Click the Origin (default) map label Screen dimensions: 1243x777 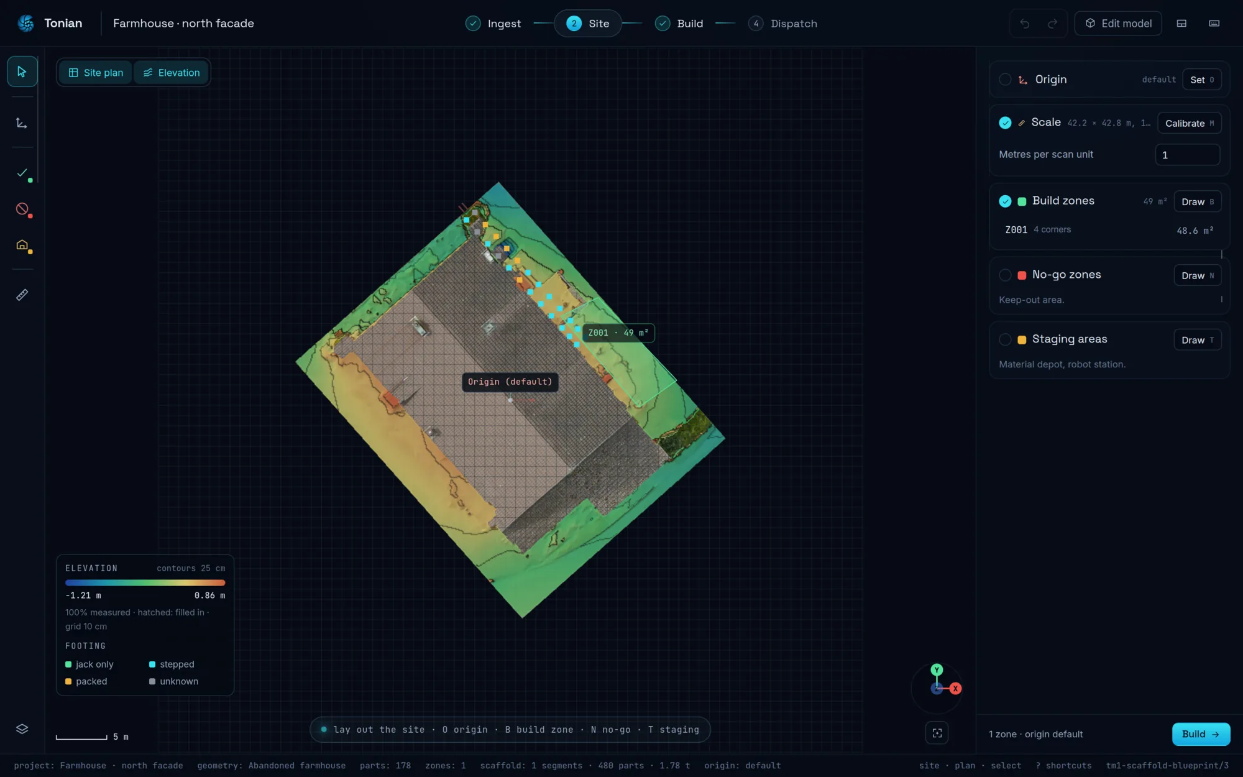(x=510, y=382)
